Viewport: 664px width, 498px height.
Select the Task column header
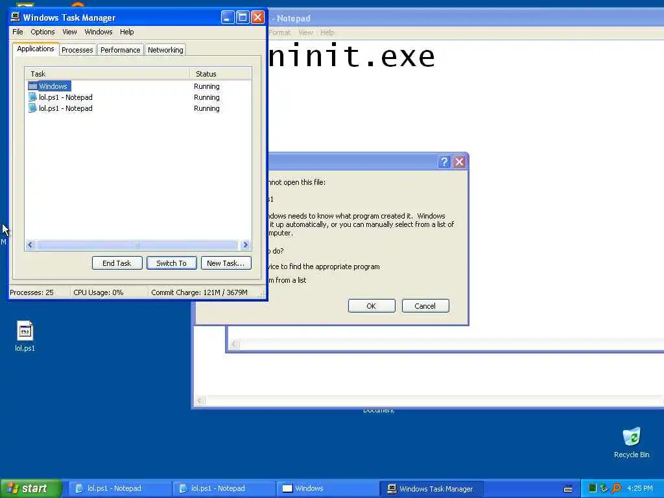click(x=107, y=74)
